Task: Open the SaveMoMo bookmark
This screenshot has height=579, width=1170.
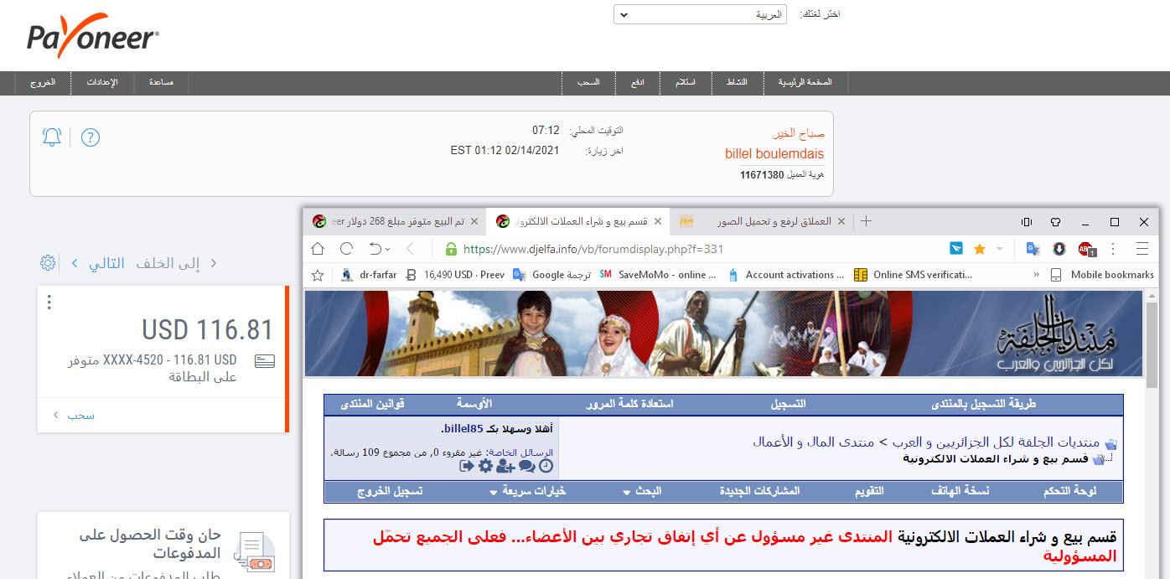Action: click(658, 275)
